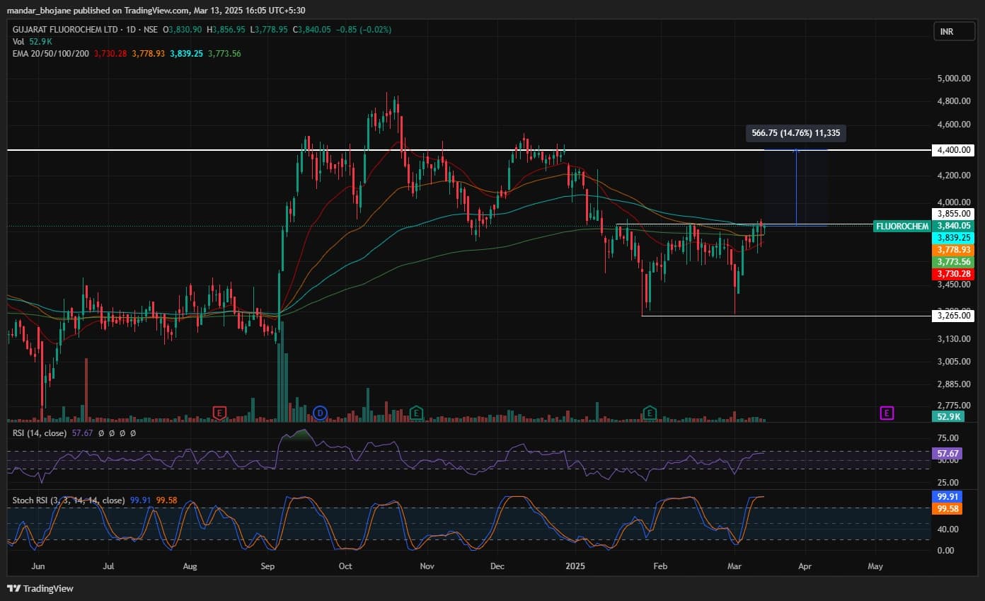The image size is (985, 601).
Task: Click the 4,800.00 price scale label
Action: [x=955, y=101]
